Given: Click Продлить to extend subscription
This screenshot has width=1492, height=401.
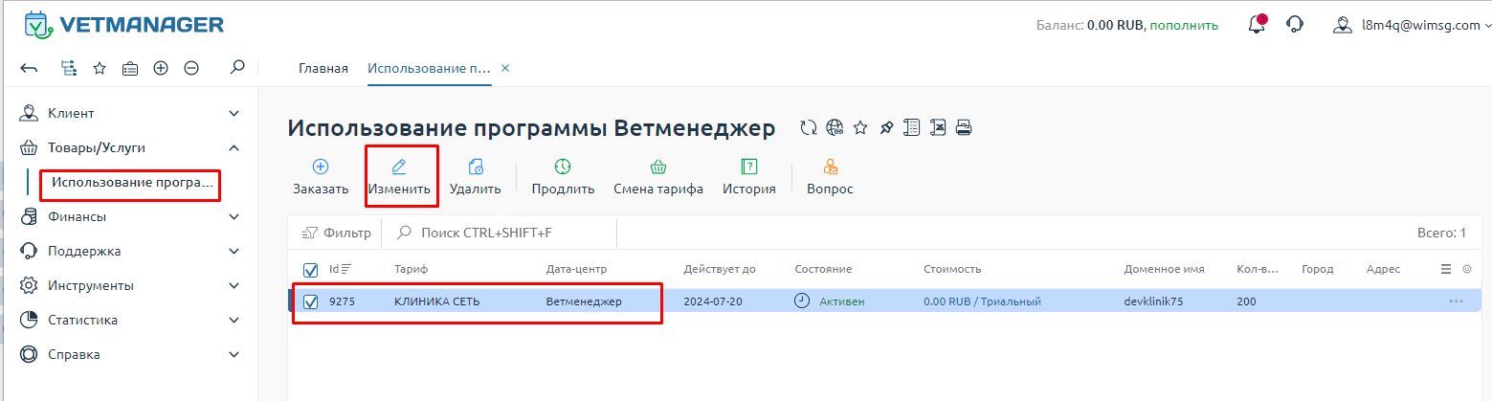Looking at the screenshot, I should click(563, 178).
